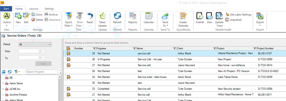Select the Lake Tahoe Home row
Screen dimensions: 286x101
point(174,77)
